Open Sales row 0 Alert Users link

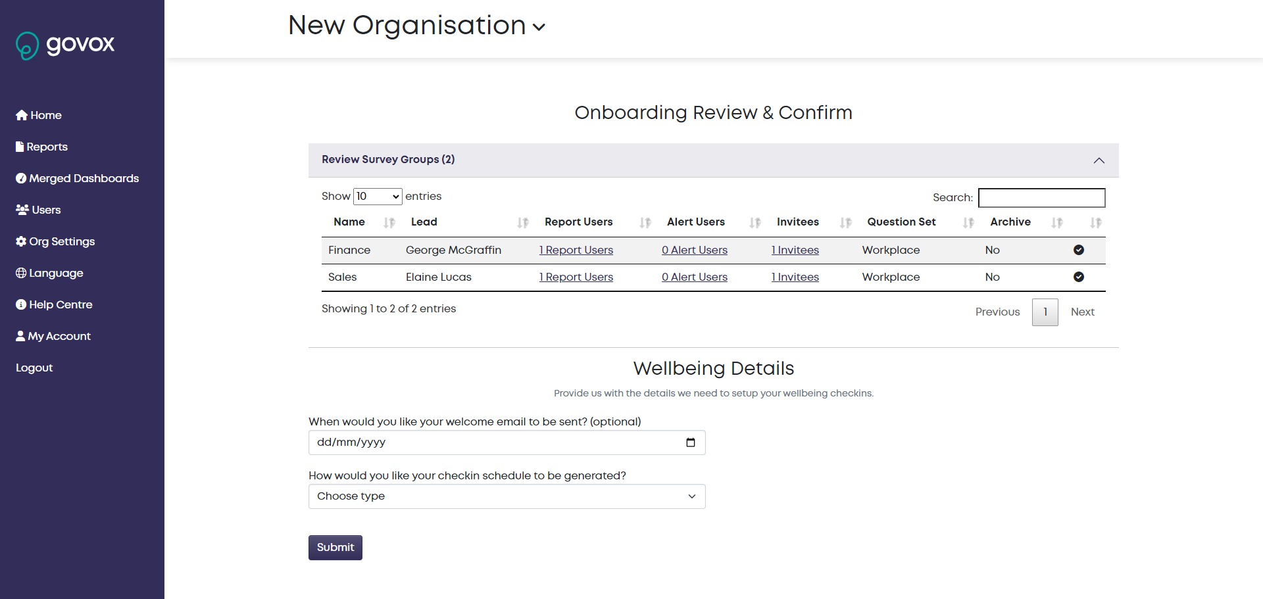click(x=695, y=277)
